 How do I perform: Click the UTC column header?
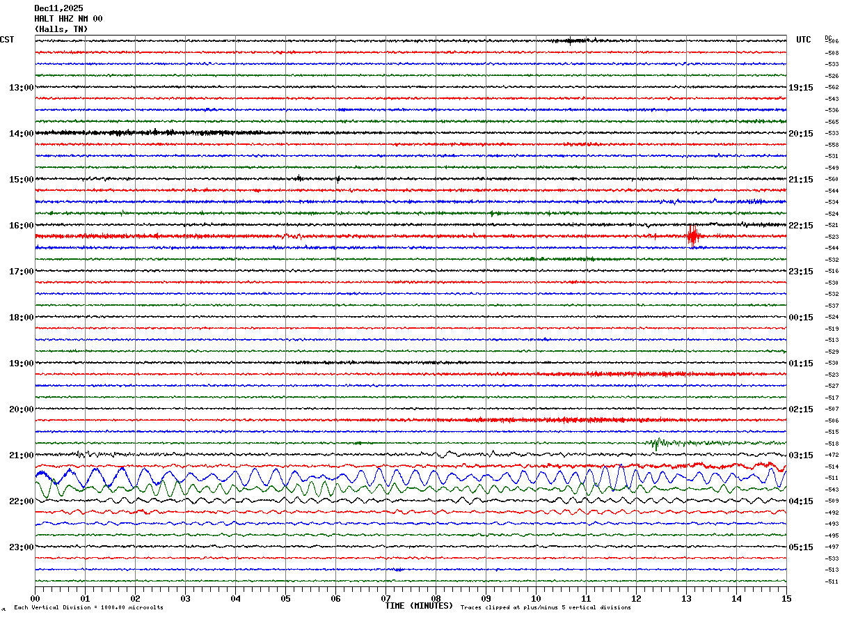point(804,40)
